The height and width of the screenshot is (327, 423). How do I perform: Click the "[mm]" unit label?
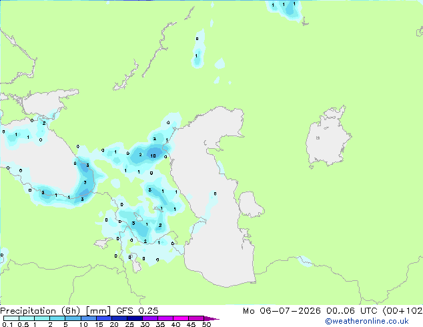98,311
